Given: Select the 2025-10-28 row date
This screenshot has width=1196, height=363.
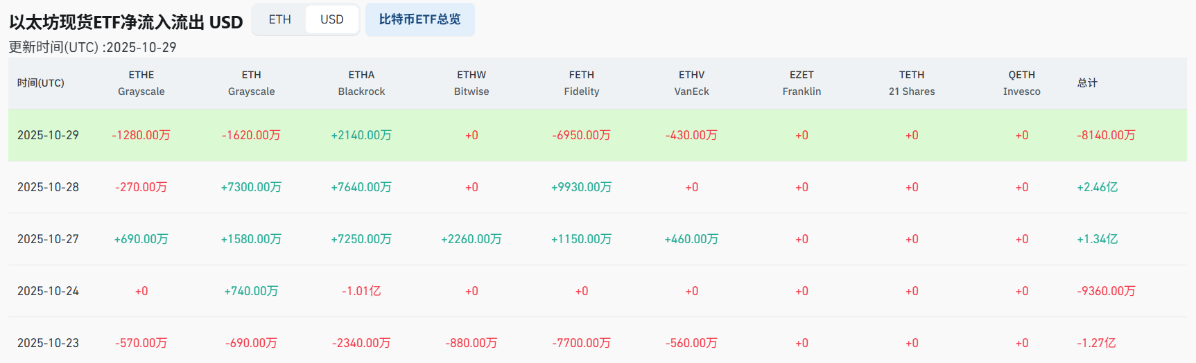Looking at the screenshot, I should point(48,187).
